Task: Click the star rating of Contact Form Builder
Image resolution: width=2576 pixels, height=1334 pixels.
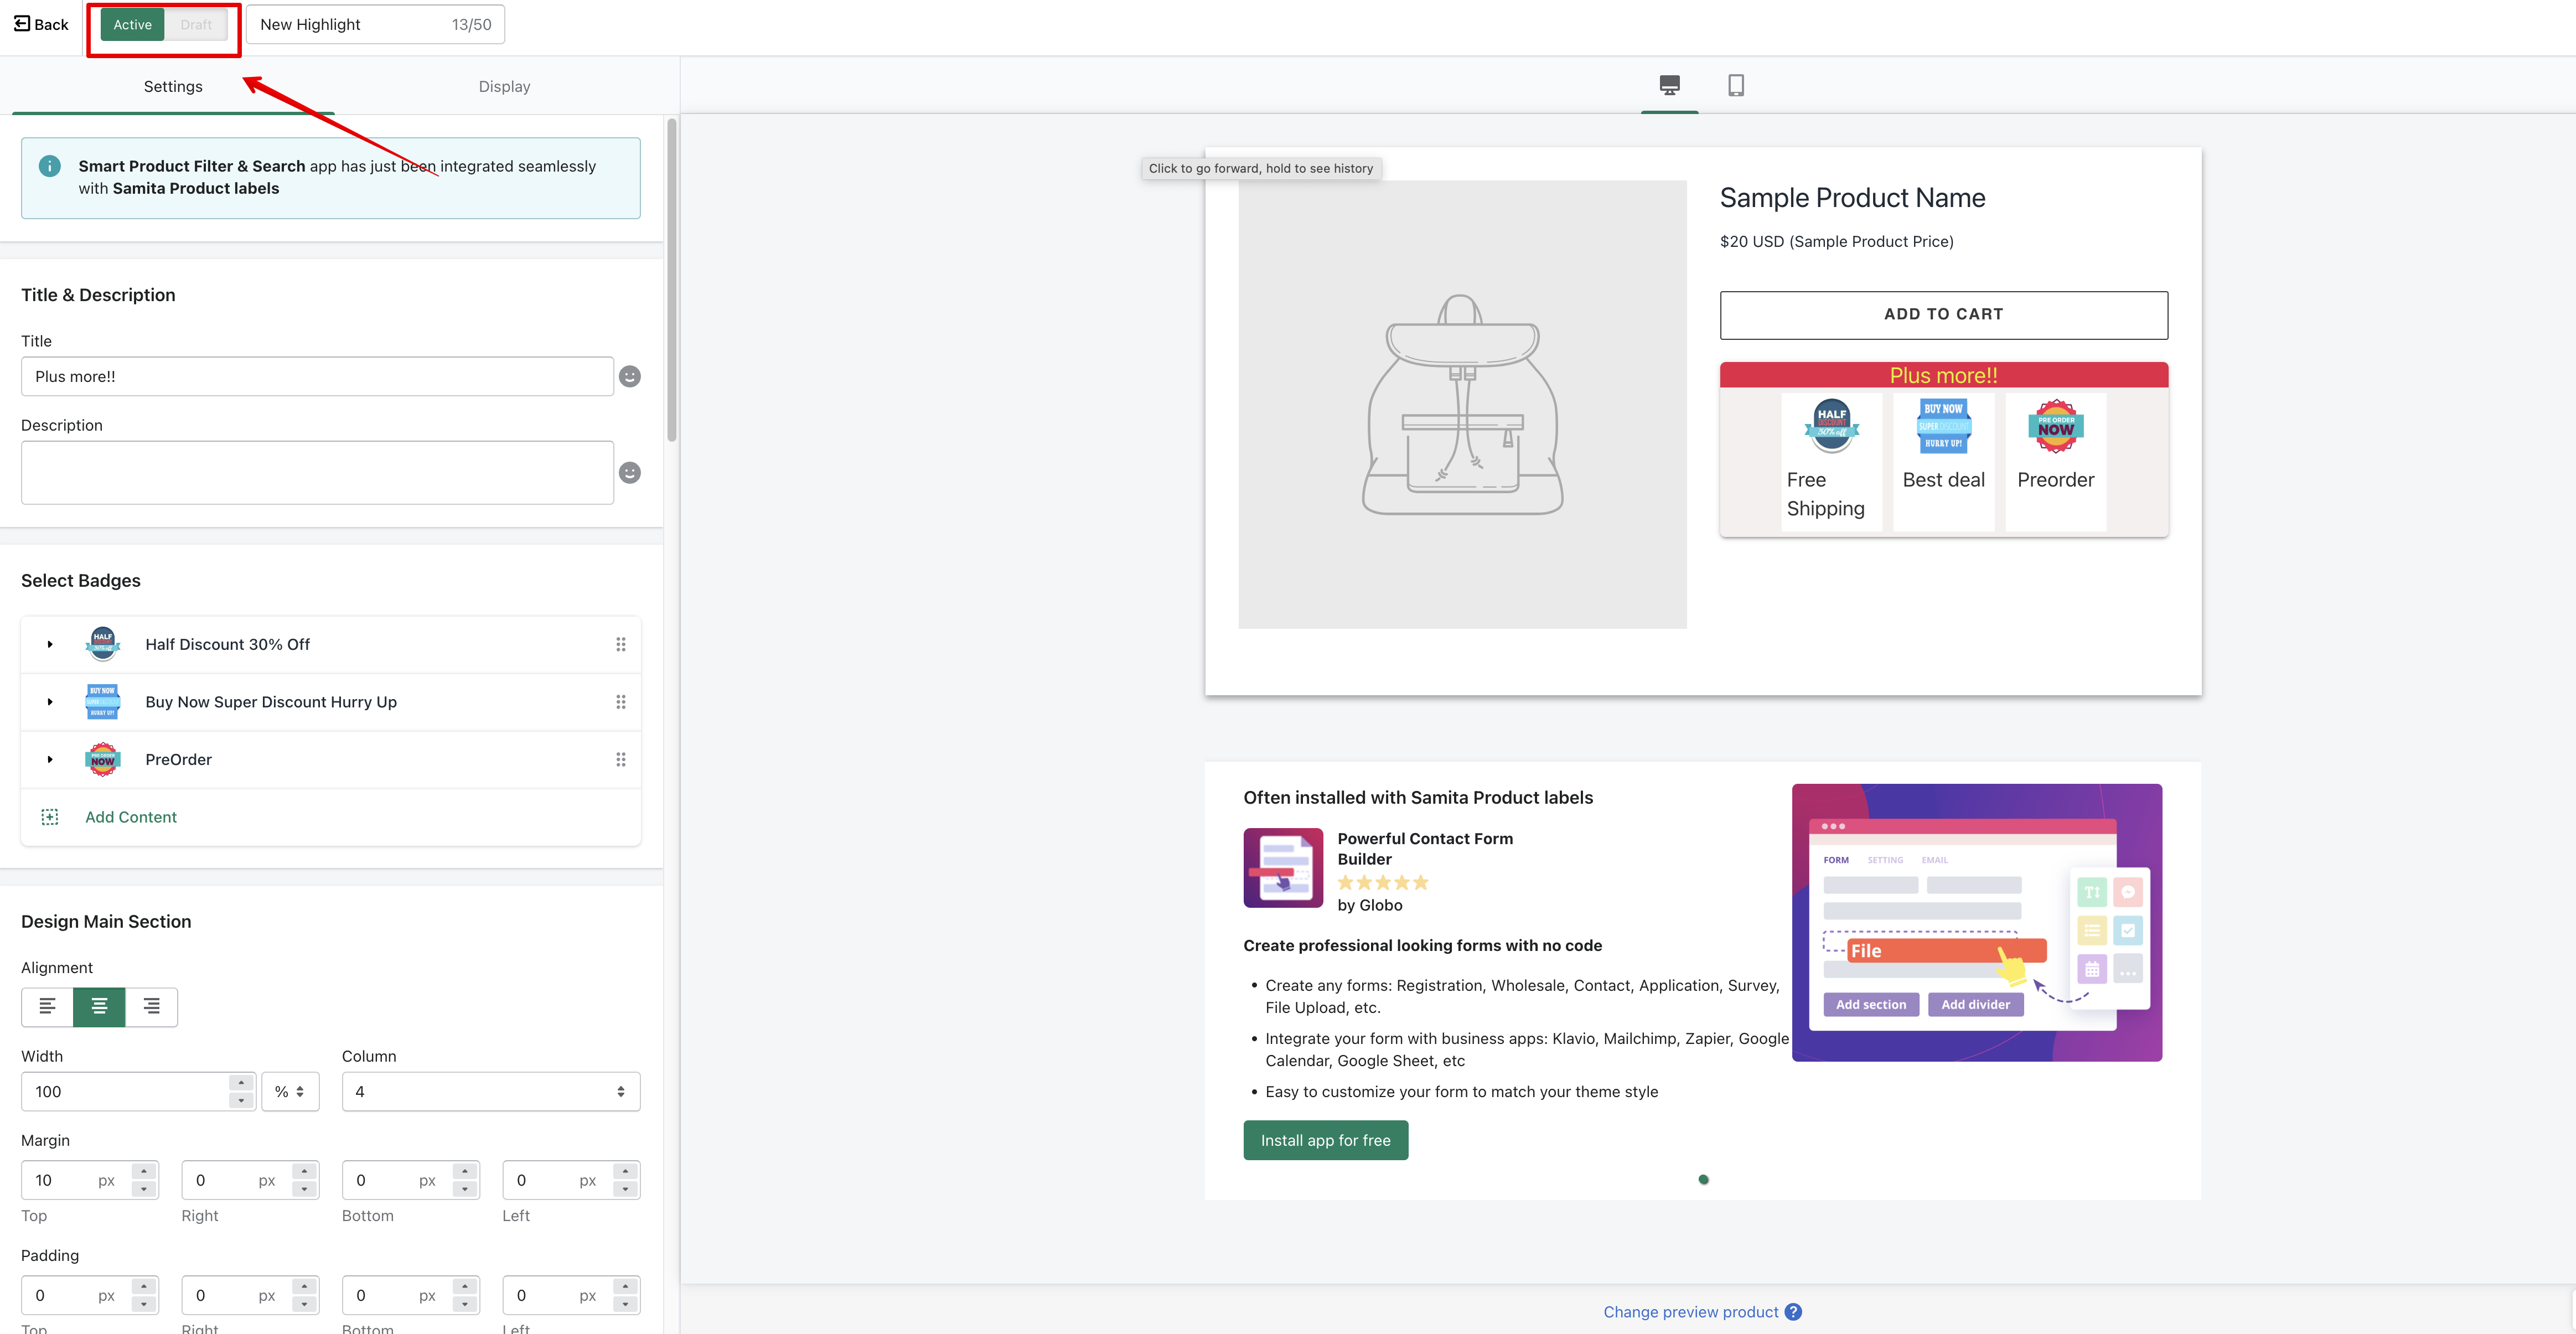Action: [x=1383, y=882]
